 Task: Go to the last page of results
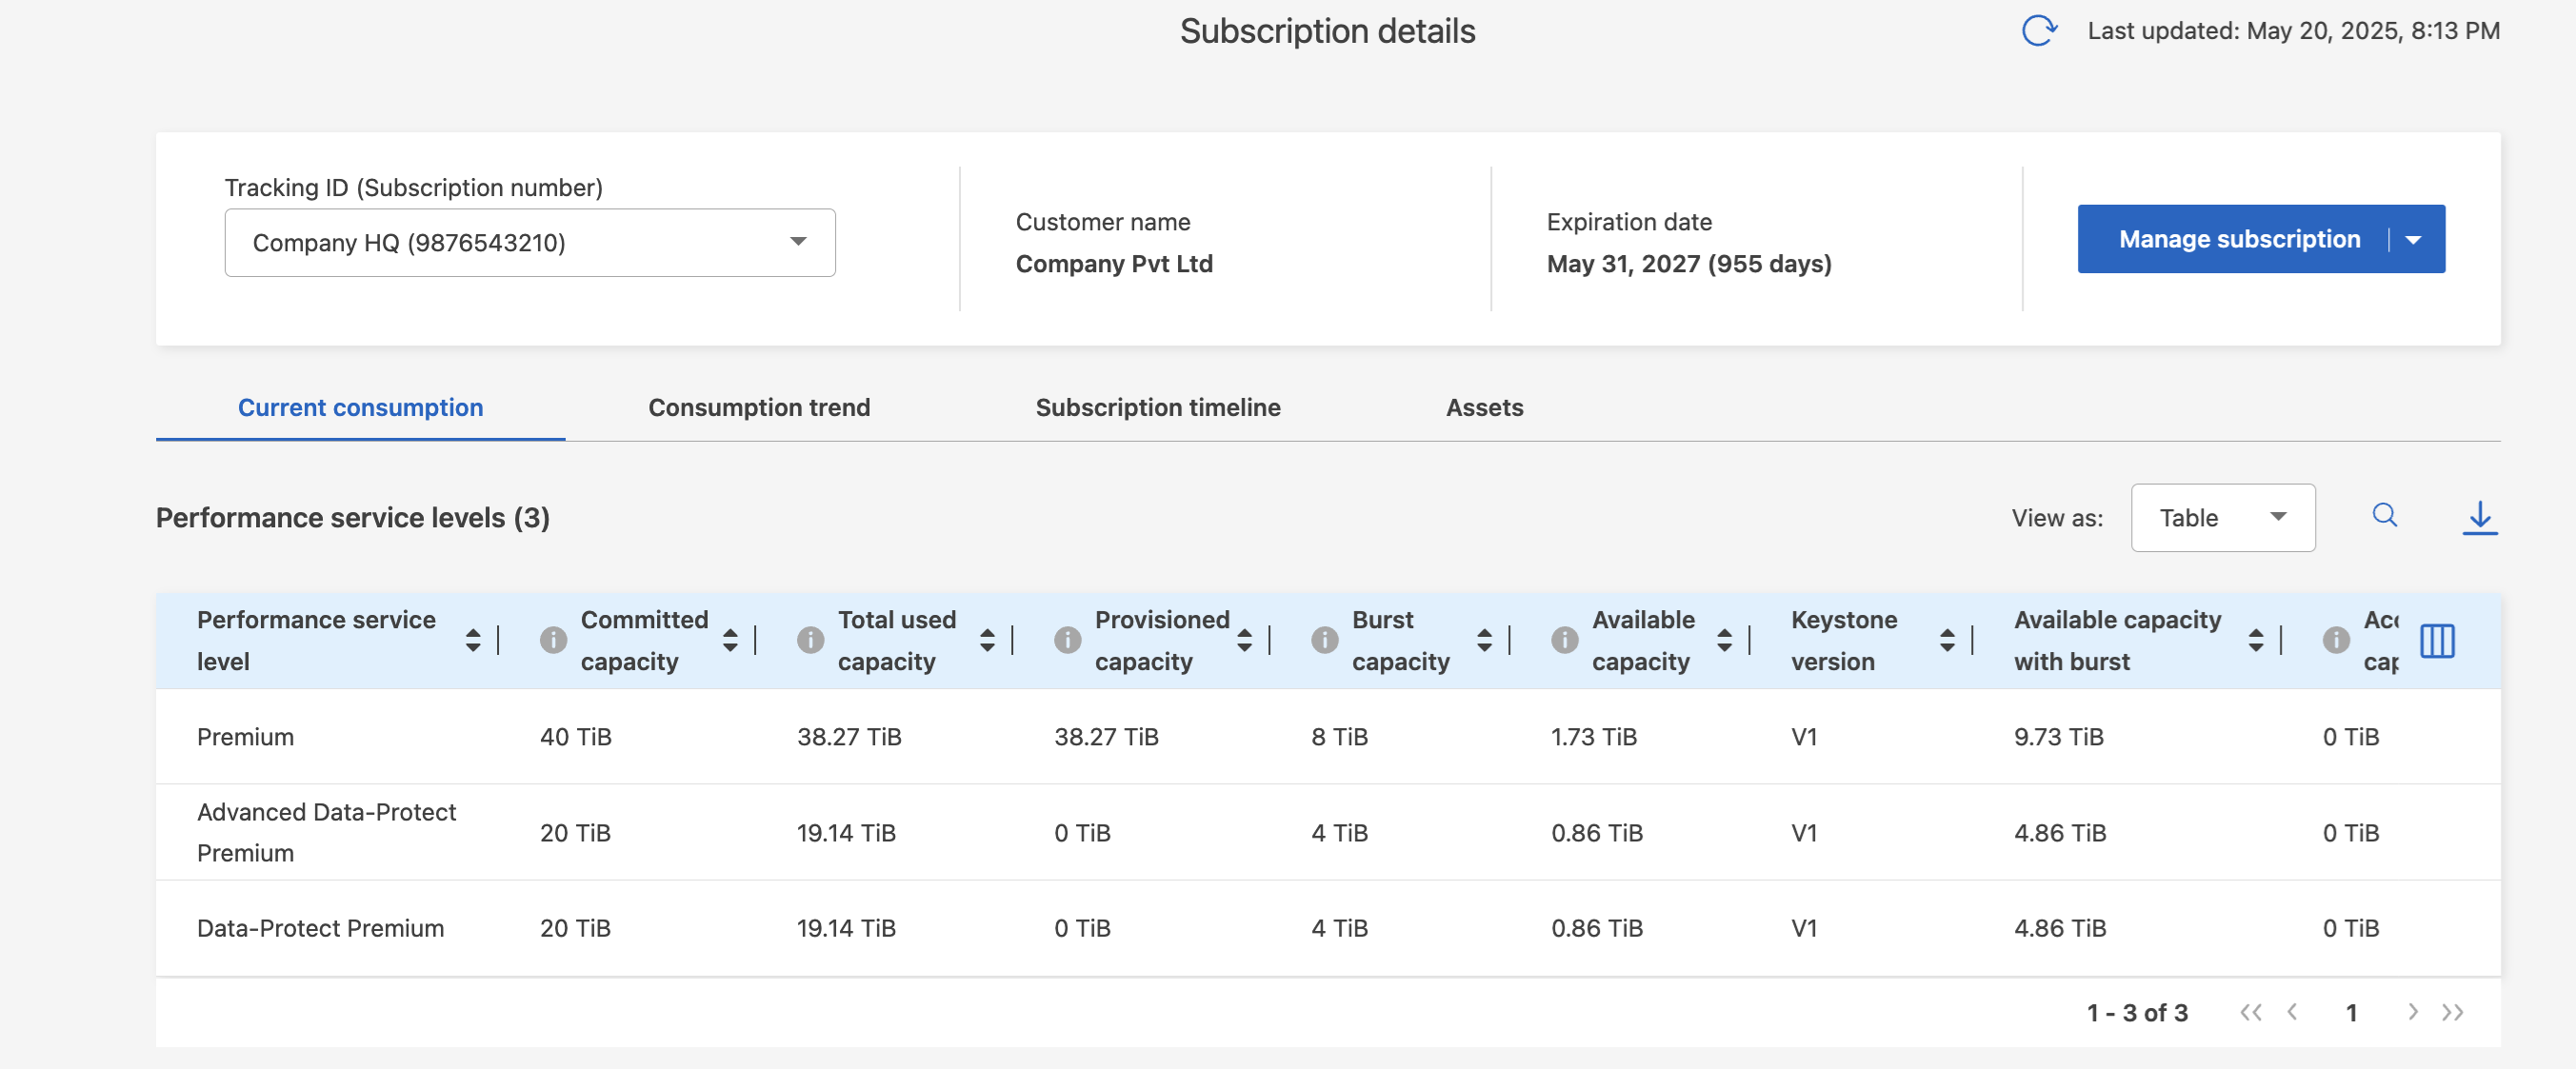(x=2452, y=1012)
